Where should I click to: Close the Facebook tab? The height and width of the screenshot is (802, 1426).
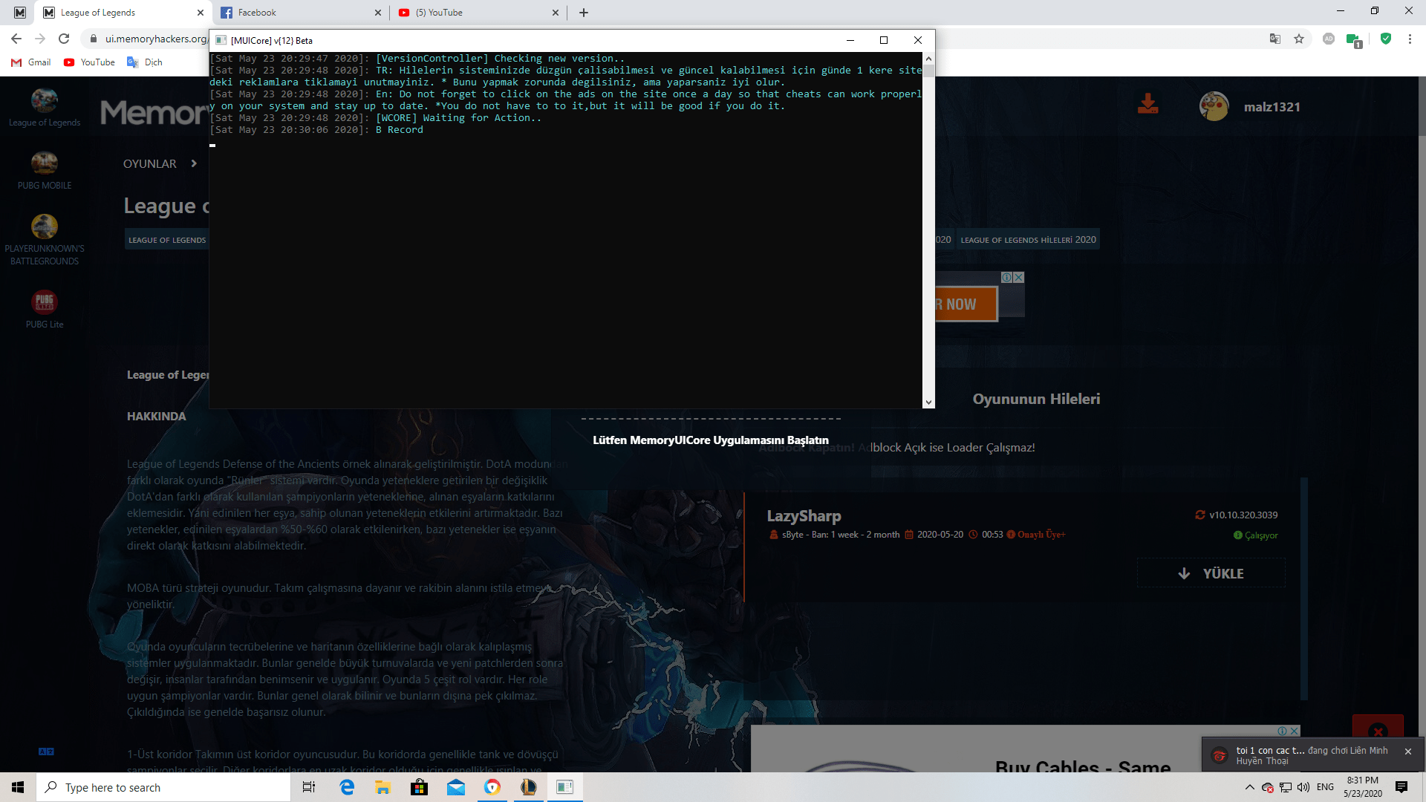pyautogui.click(x=377, y=13)
